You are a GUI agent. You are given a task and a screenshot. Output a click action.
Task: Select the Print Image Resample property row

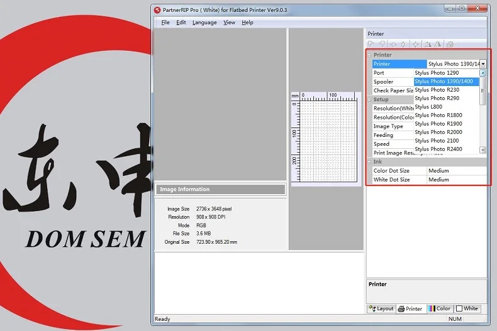coord(393,153)
